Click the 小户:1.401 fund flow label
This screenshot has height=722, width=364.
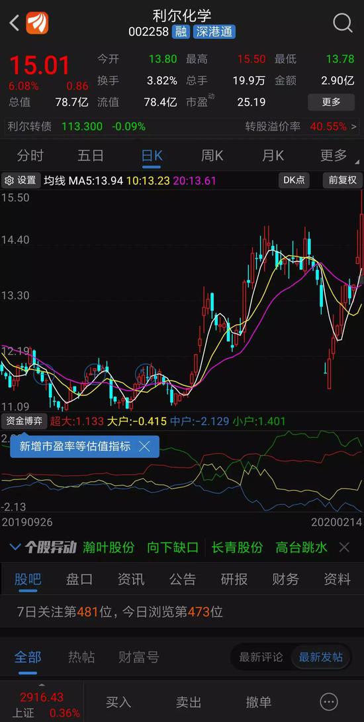pyautogui.click(x=259, y=421)
